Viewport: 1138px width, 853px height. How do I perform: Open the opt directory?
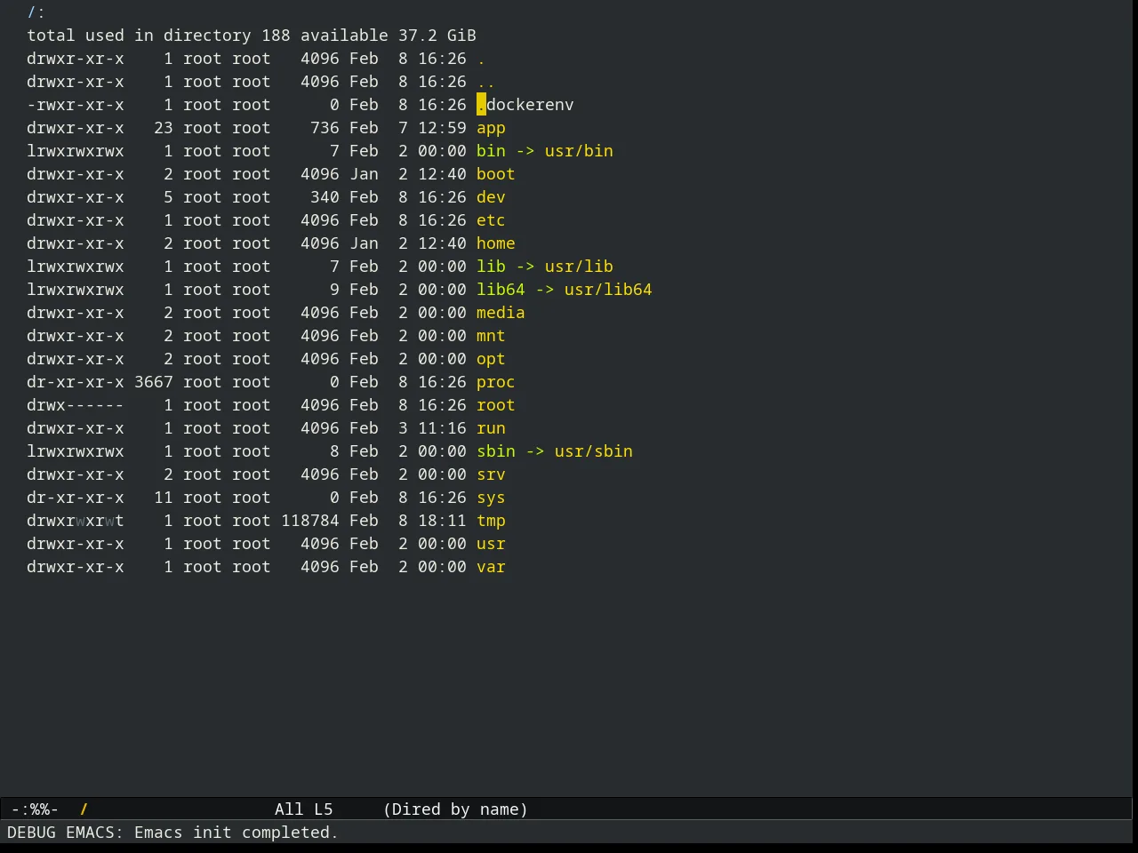coord(491,359)
